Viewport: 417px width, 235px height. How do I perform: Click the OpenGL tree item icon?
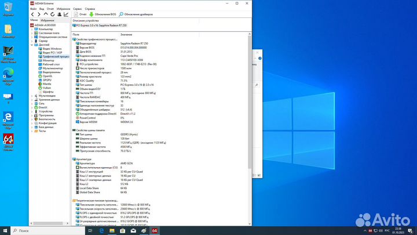pos(40,76)
